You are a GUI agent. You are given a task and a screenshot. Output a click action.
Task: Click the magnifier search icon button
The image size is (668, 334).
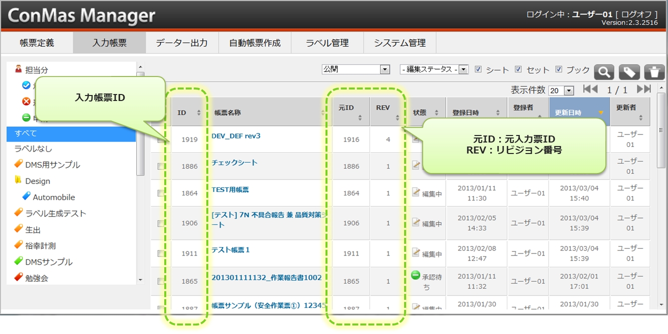click(x=604, y=72)
